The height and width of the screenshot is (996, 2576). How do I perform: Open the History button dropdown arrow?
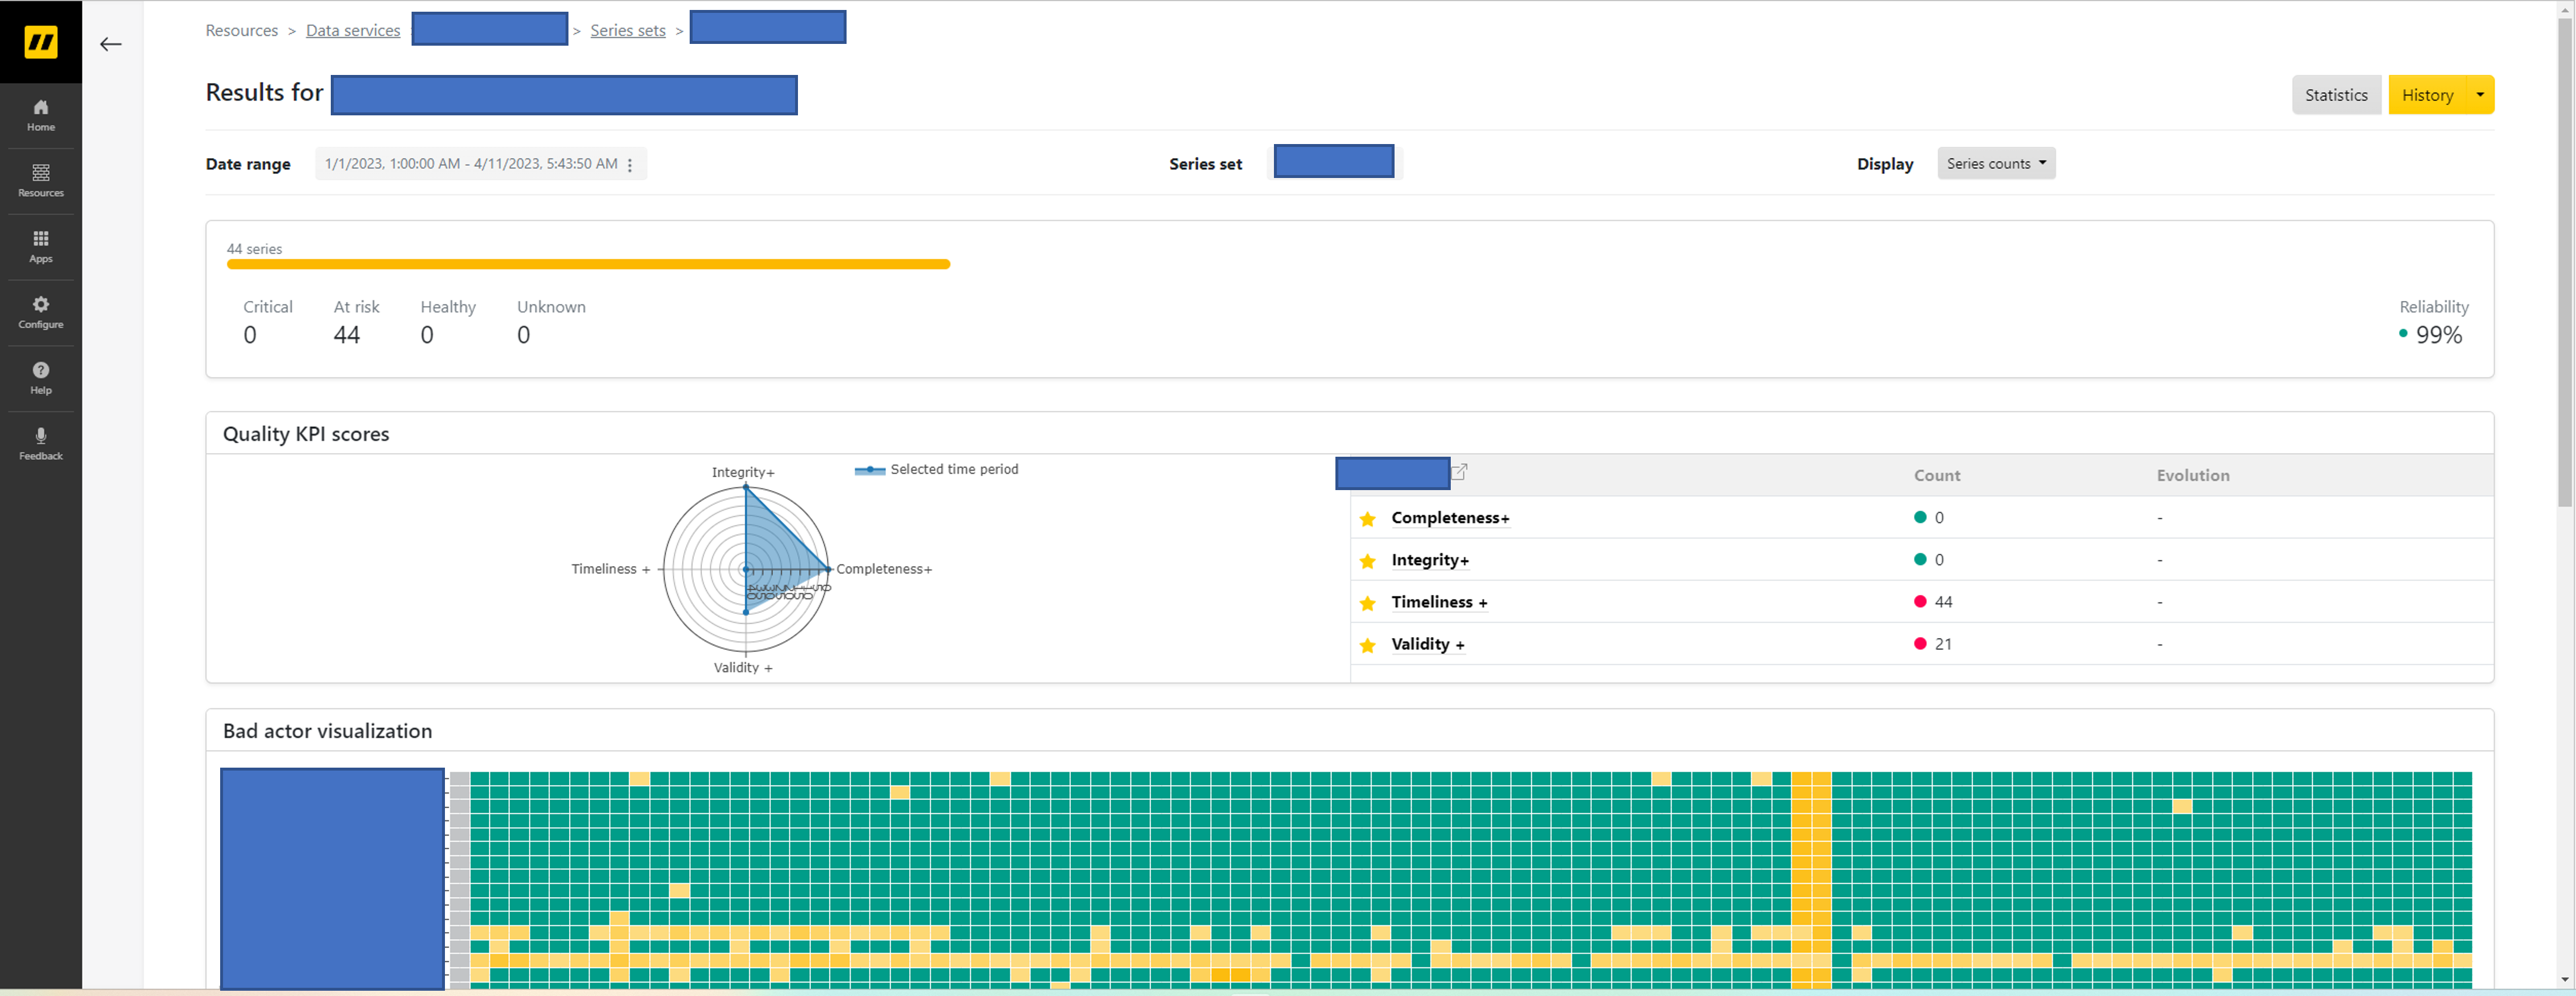(x=2479, y=94)
